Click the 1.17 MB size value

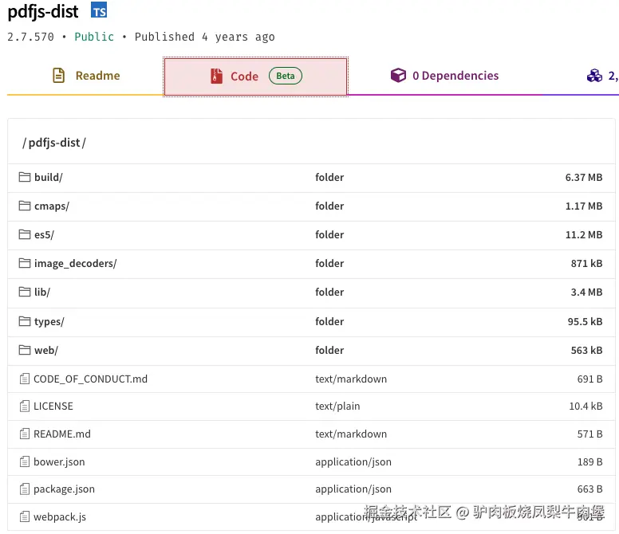583,206
